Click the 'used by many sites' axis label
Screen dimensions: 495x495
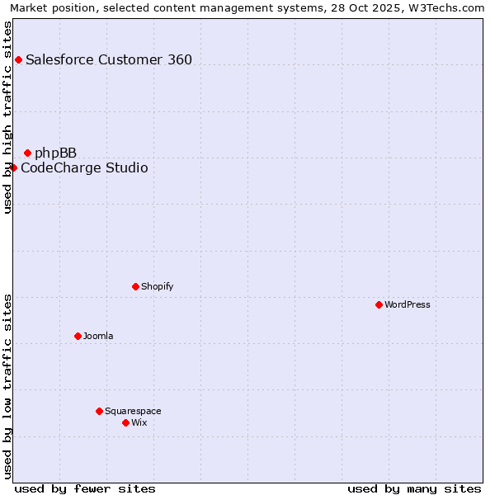(414, 488)
